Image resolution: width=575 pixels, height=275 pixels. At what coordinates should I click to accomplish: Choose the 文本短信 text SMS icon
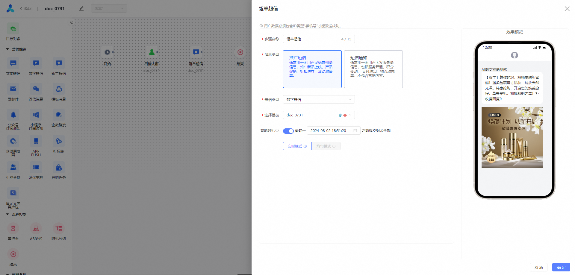point(13,63)
